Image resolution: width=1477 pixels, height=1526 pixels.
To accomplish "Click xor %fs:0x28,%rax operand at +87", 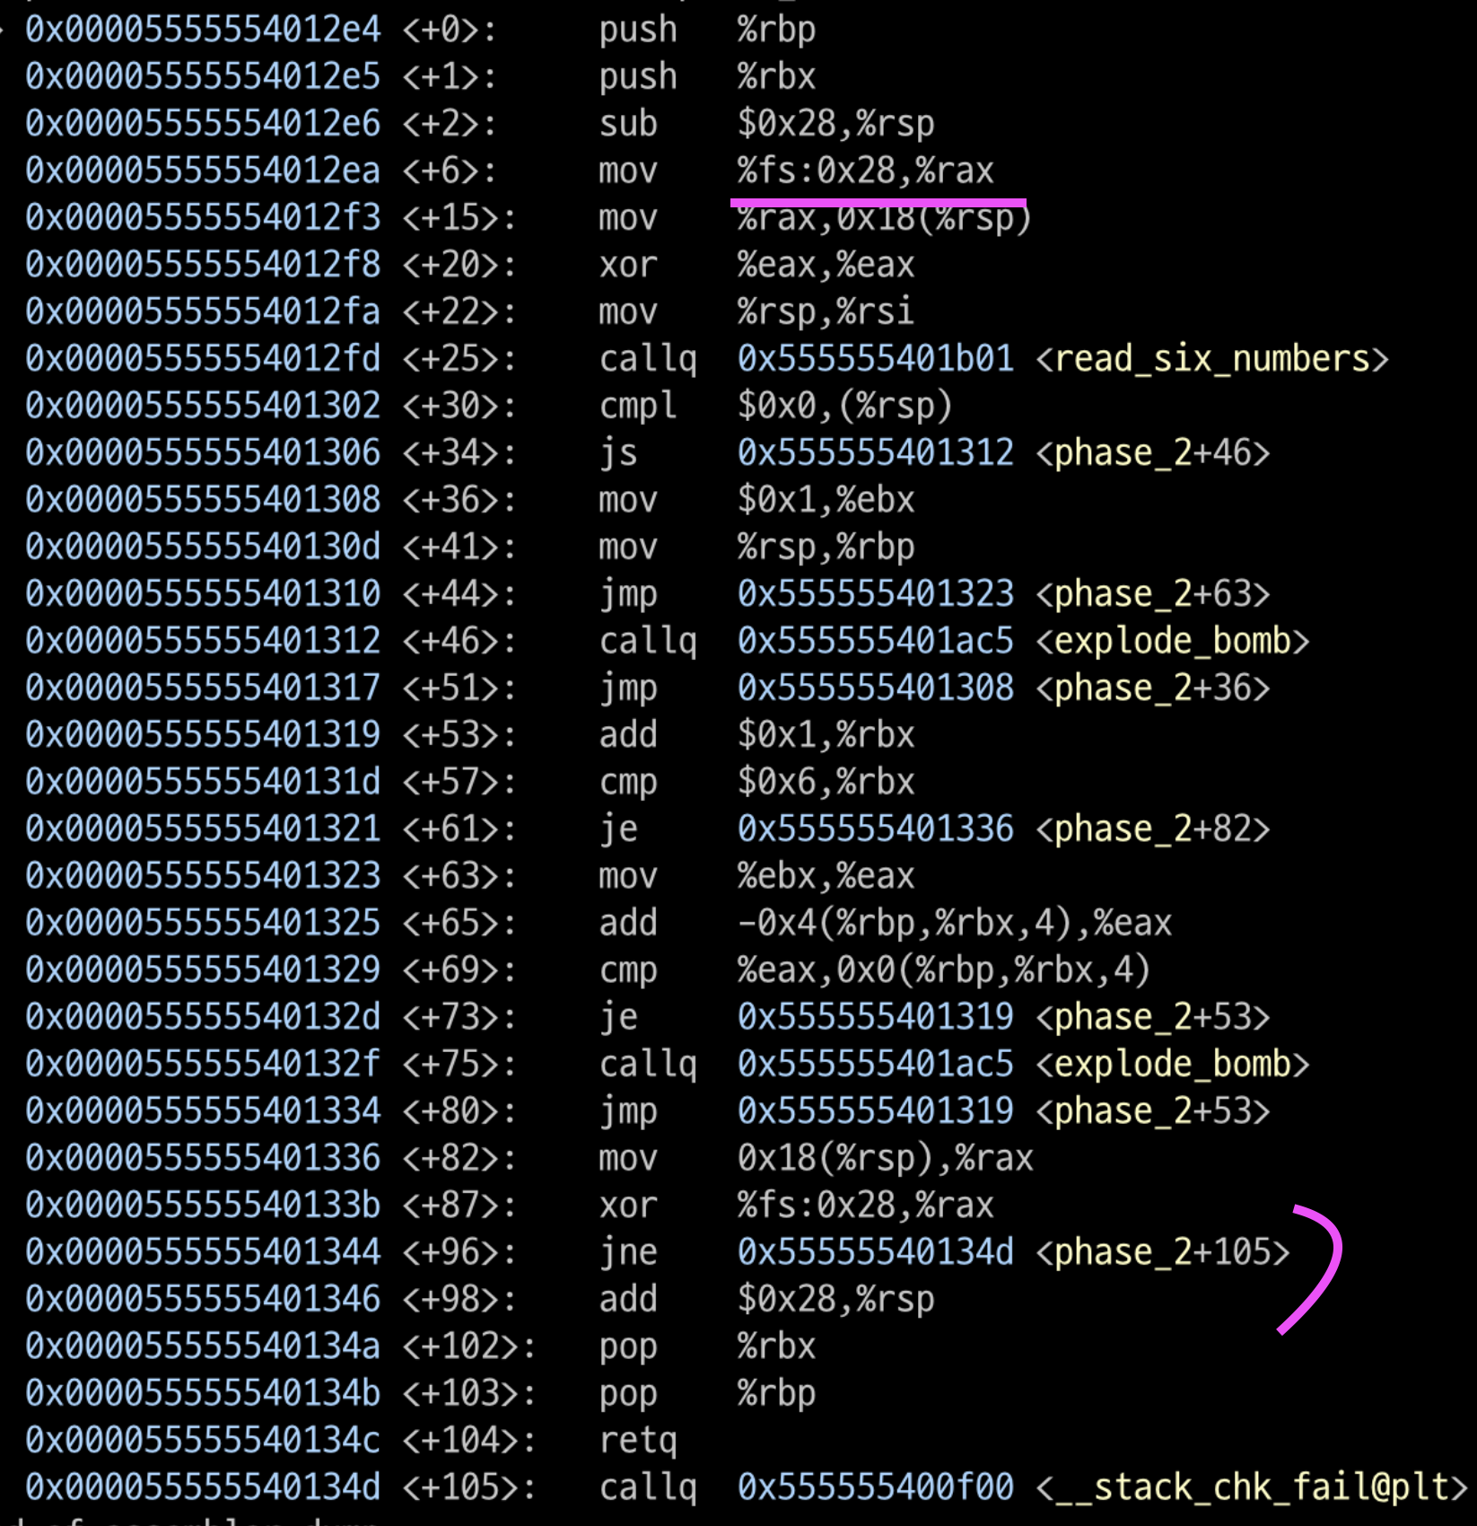I will coord(865,1205).
